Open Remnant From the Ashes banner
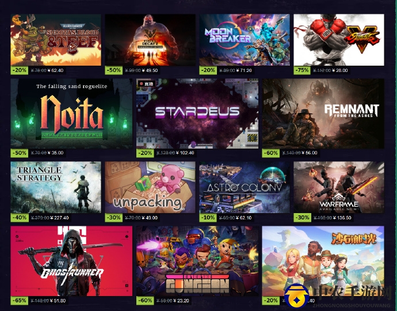Screen dimensions: 397x311 click(323, 113)
